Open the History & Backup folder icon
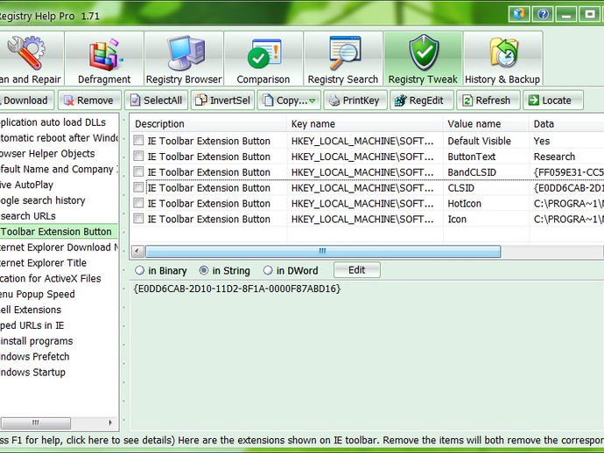This screenshot has height=453, width=604. 502,53
